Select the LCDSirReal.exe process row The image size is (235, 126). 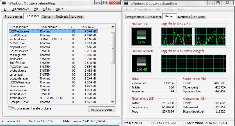click(53, 82)
